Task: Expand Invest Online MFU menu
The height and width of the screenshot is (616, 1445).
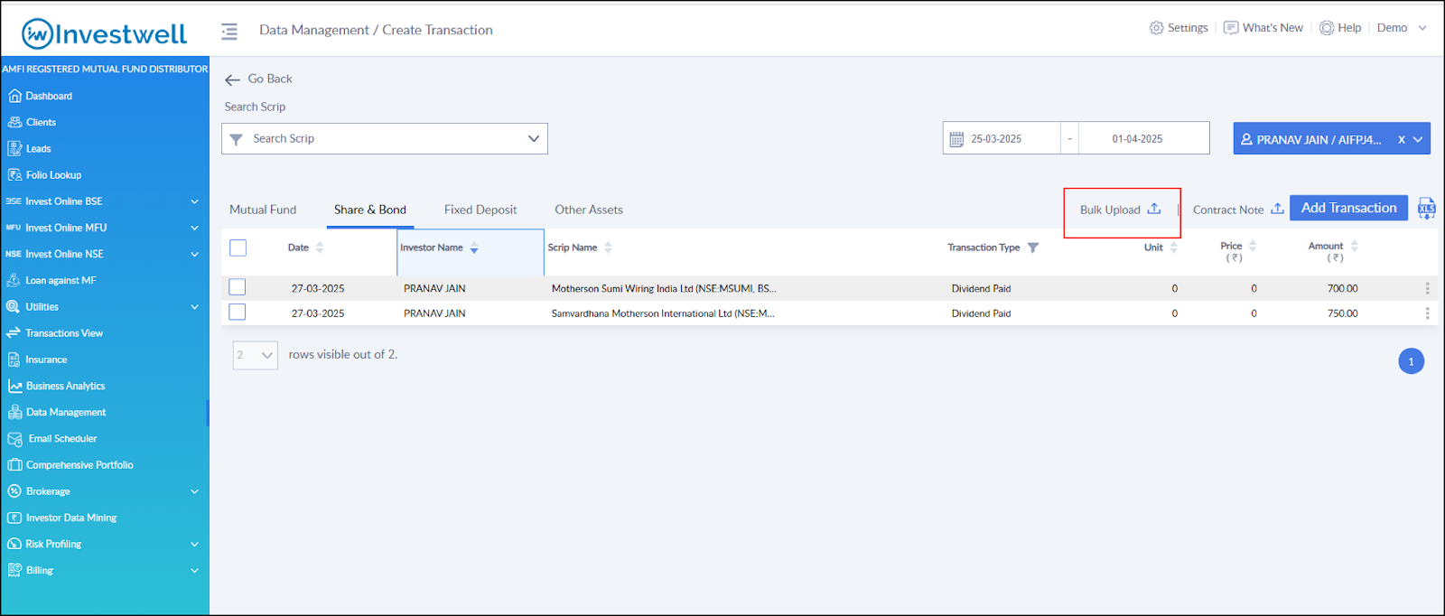Action: [x=194, y=228]
